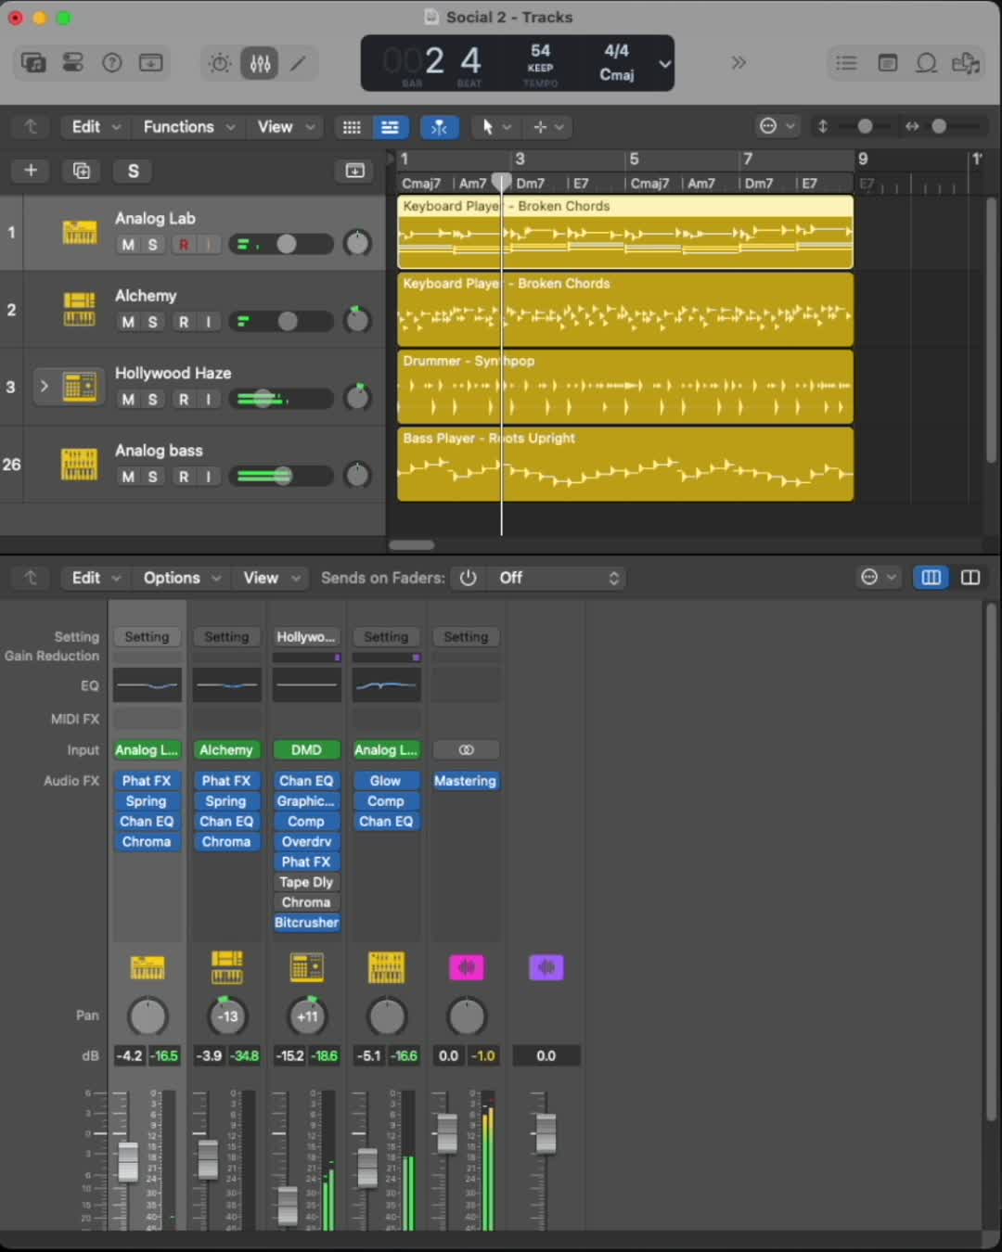Solo the Alchemy track
Image resolution: width=1002 pixels, height=1252 pixels.
pos(153,322)
